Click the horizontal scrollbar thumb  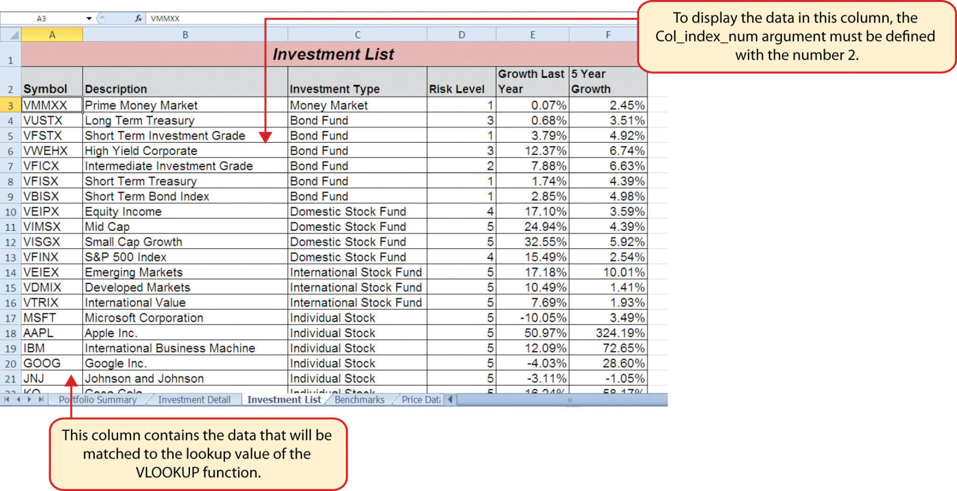569,399
